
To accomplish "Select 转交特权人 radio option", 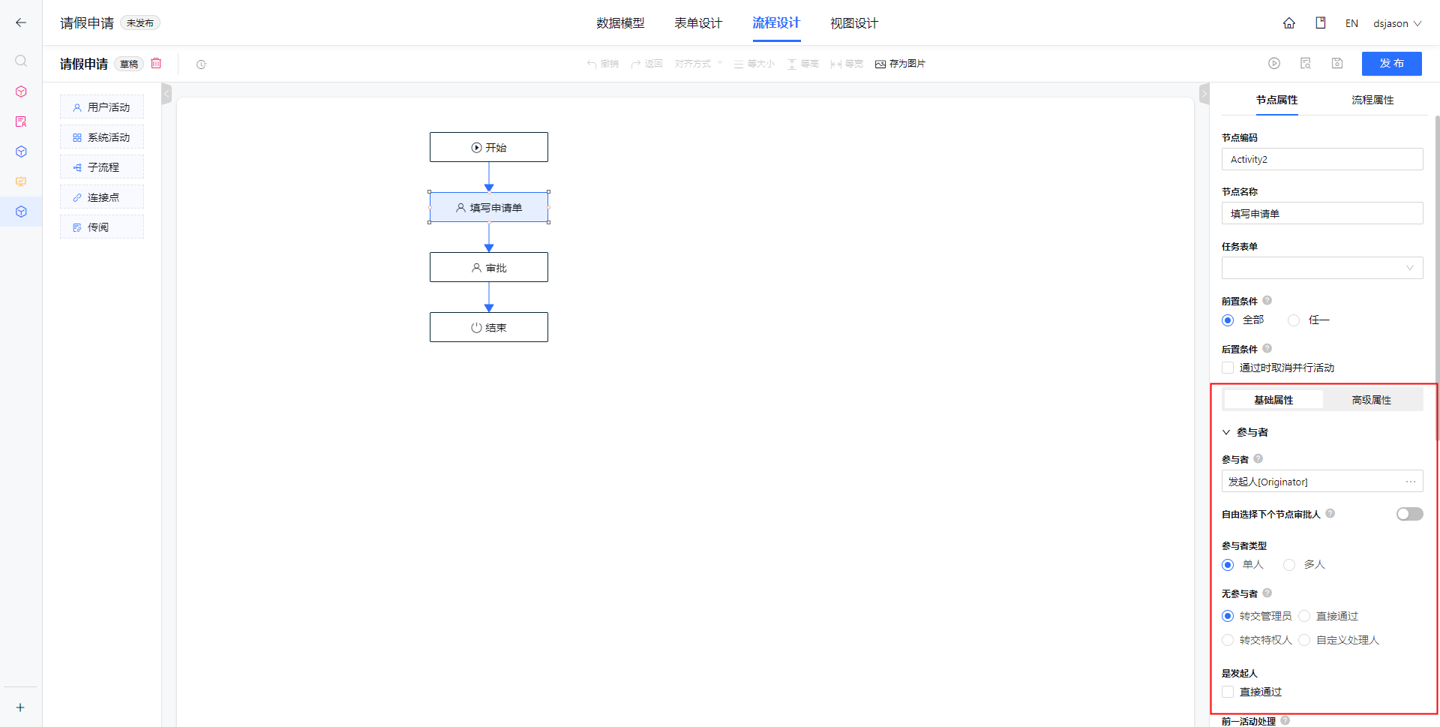I will 1228,640.
